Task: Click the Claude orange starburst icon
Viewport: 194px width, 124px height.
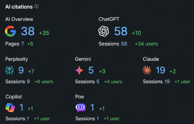Action: click(x=147, y=70)
